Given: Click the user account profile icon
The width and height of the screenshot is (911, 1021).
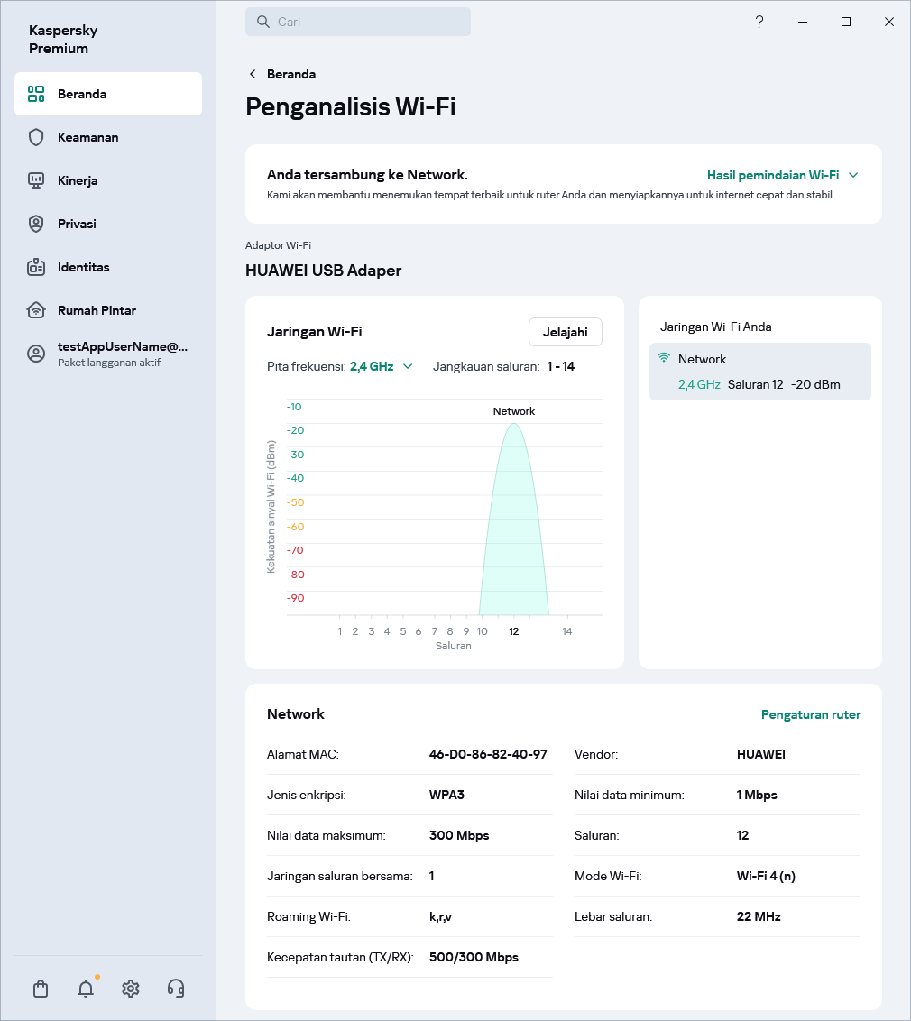Looking at the screenshot, I should click(36, 354).
